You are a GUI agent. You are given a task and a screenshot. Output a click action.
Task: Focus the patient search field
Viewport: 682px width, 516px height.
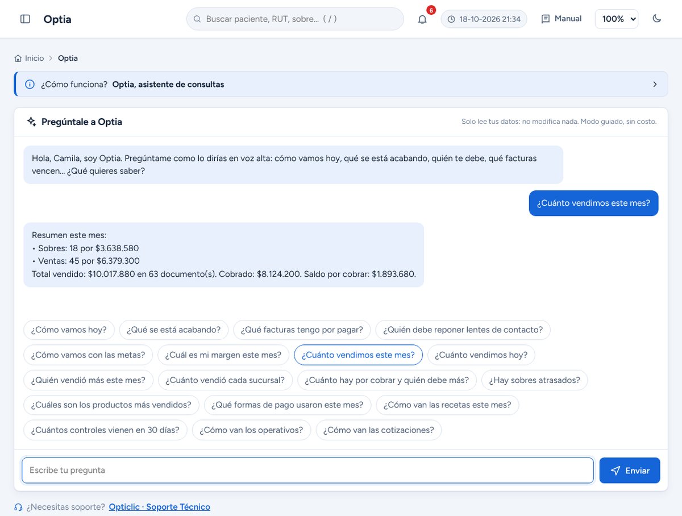tap(295, 19)
